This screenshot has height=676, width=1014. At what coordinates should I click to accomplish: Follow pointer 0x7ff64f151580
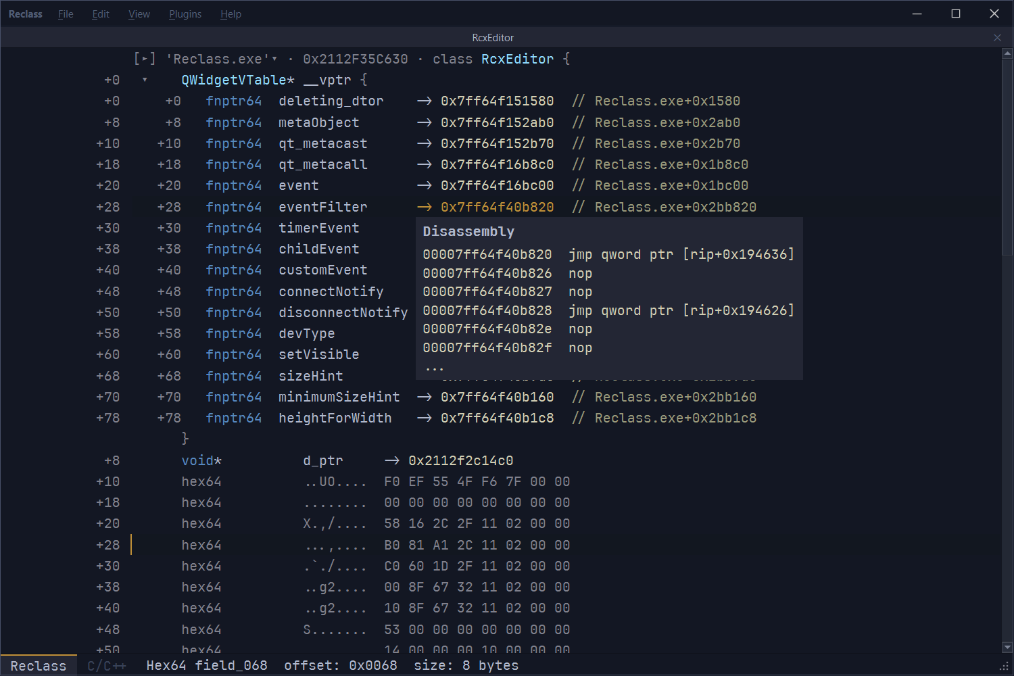click(x=497, y=101)
